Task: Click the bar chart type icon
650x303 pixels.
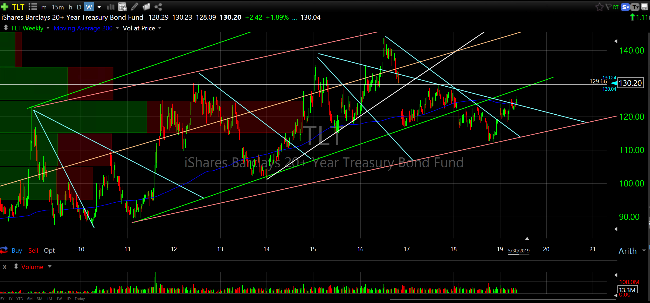Action: [110, 7]
